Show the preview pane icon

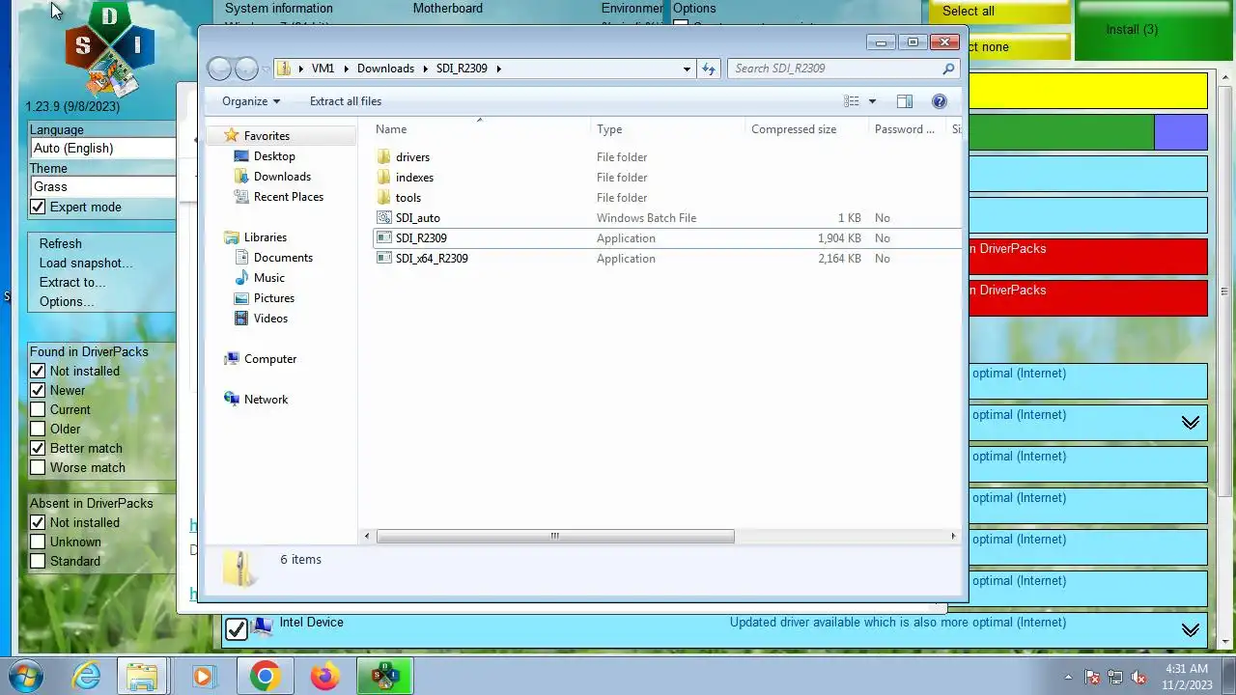click(905, 101)
